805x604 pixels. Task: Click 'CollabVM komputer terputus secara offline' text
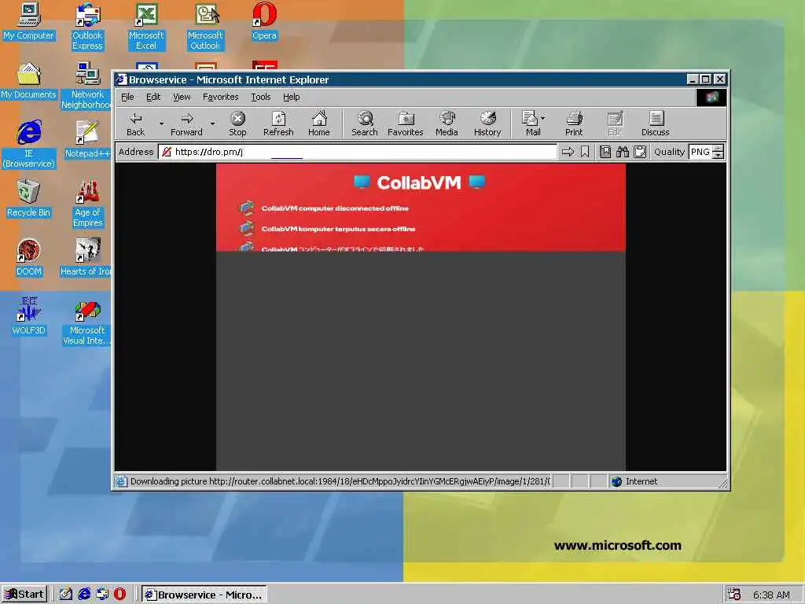tap(338, 229)
